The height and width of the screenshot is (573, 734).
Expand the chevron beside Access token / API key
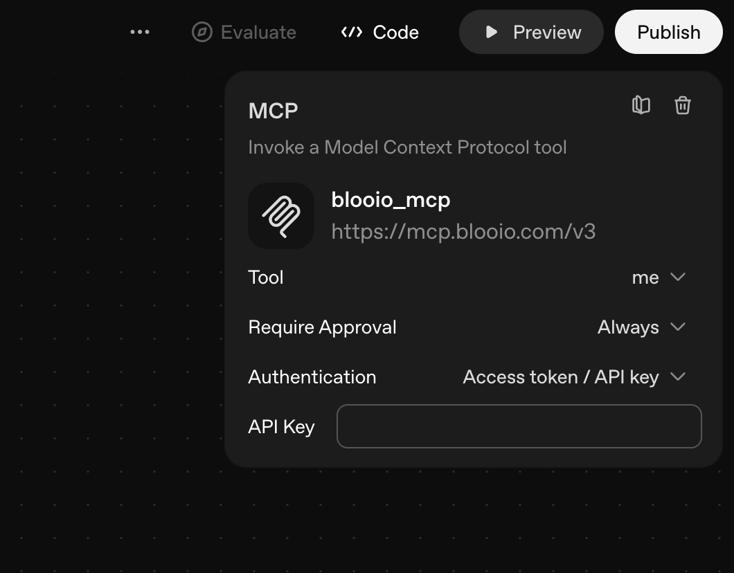678,376
